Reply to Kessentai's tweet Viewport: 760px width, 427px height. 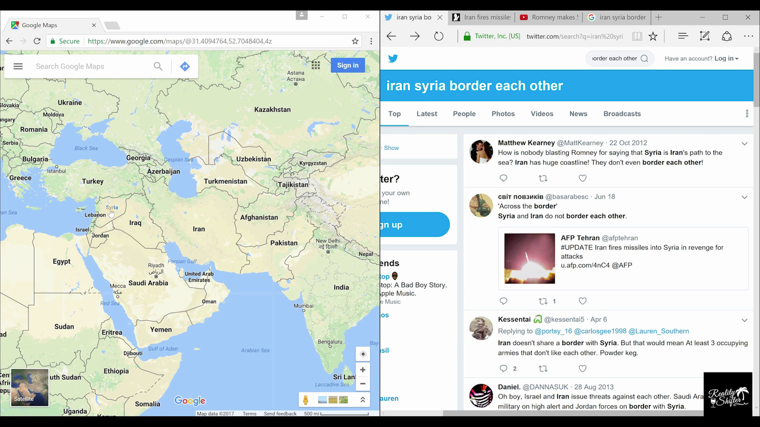pos(503,368)
